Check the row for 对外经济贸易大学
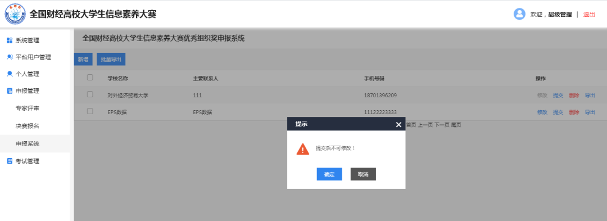 (x=90, y=94)
